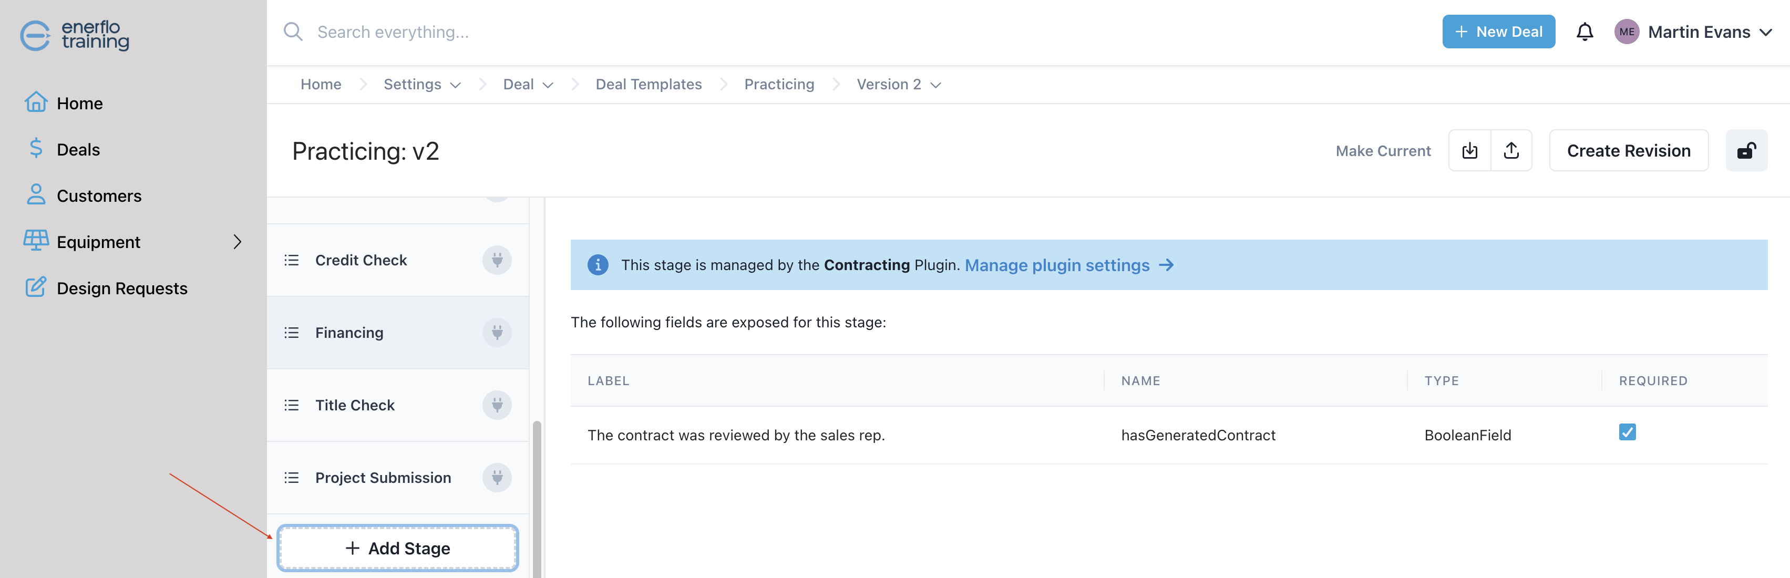Click the Title Check plugin plug icon
1790x578 pixels.
click(x=497, y=405)
